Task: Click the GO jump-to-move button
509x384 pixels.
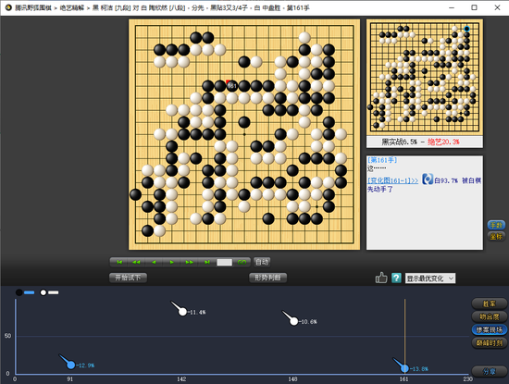Action: [x=242, y=262]
